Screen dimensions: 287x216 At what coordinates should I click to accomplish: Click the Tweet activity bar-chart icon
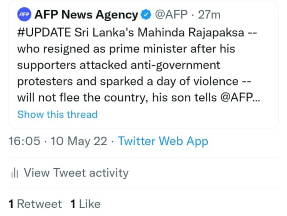coord(14,173)
